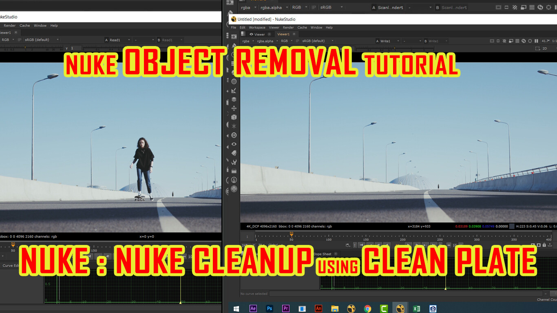This screenshot has width=557, height=313.
Task: Switch to the Dope Sheet tab
Action: coord(322,254)
